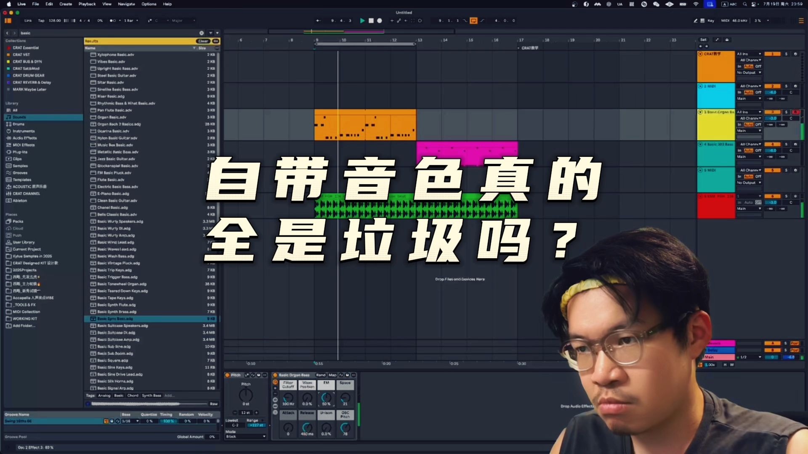Screen dimensions: 808x454
Task: Start playback with the green Play button
Action: pos(362,21)
